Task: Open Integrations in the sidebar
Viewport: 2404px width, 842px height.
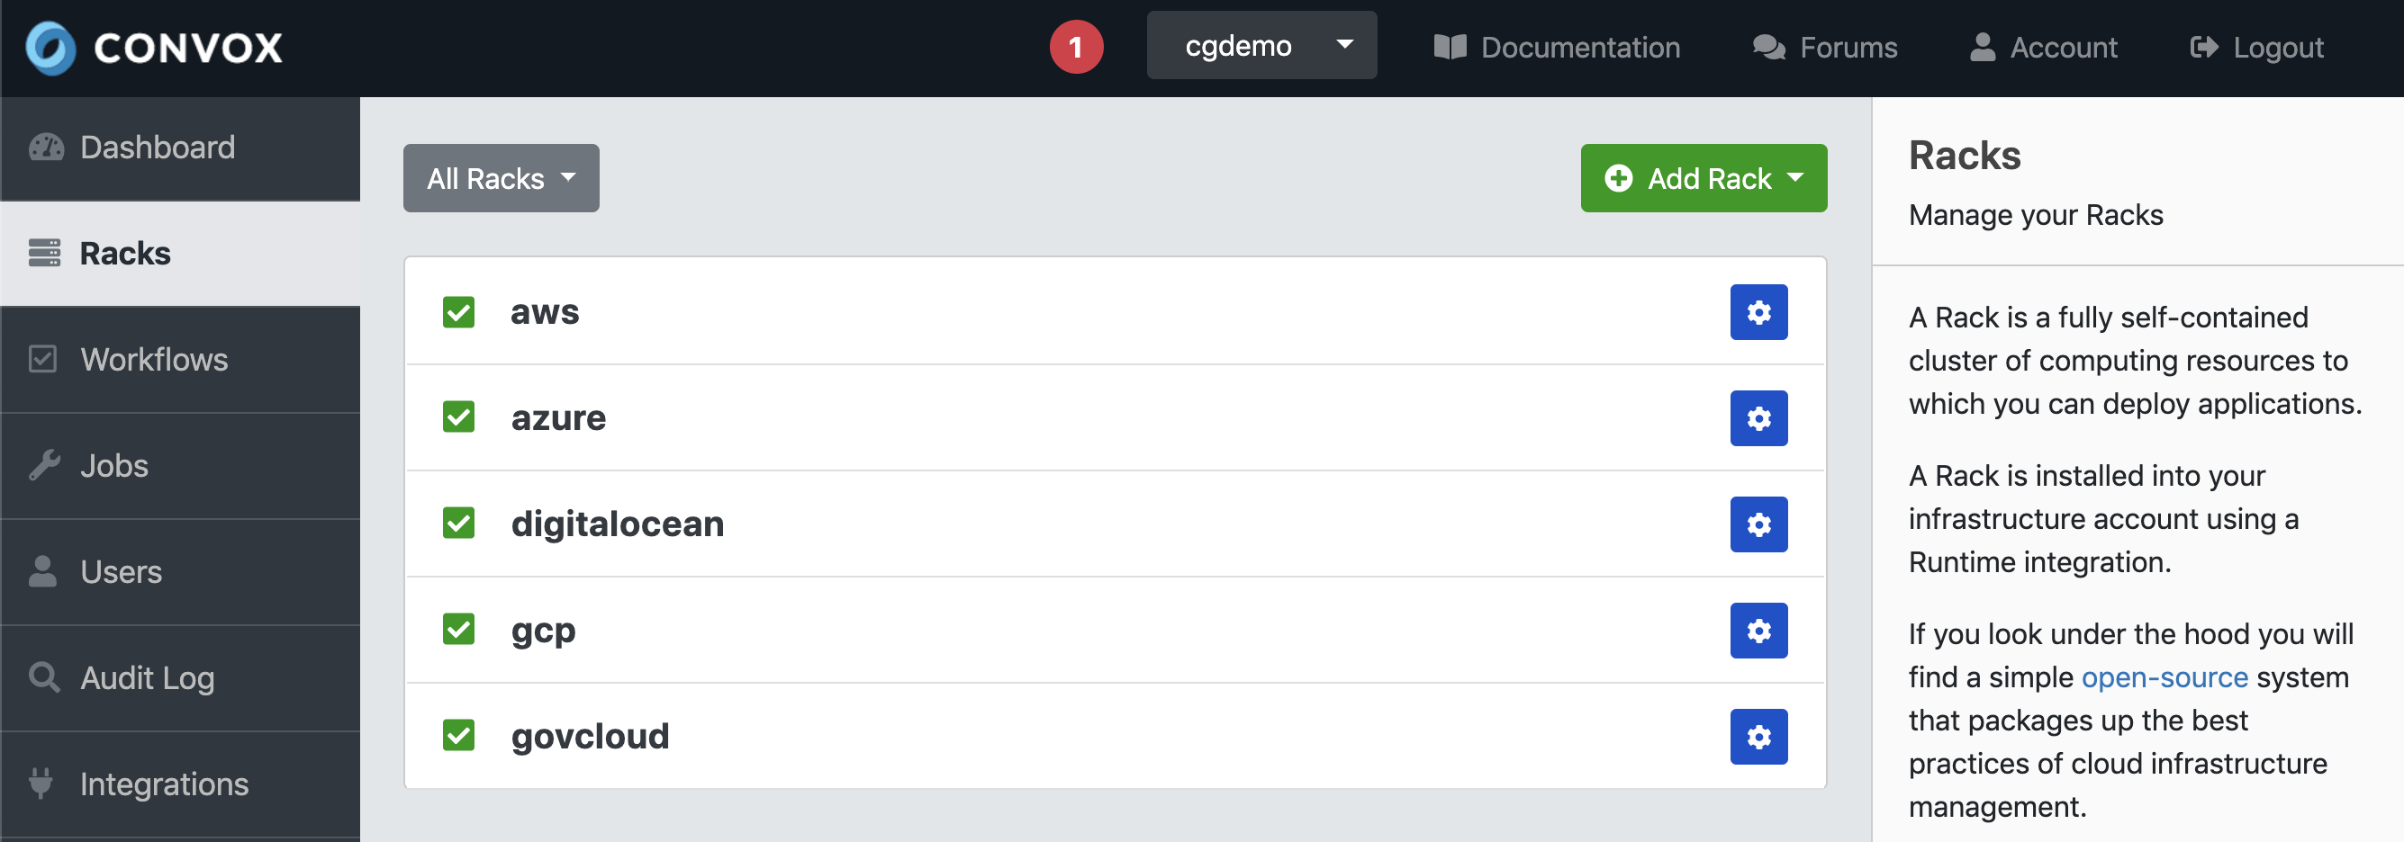Action: (x=164, y=784)
